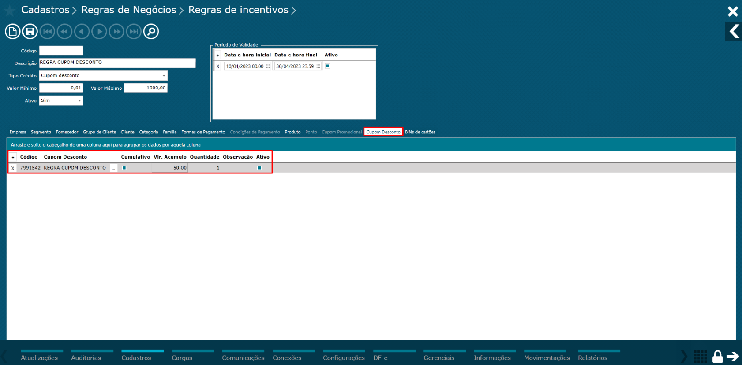Viewport: 742px width, 365px height.
Task: Click the Quantidade column header
Action: 205,157
